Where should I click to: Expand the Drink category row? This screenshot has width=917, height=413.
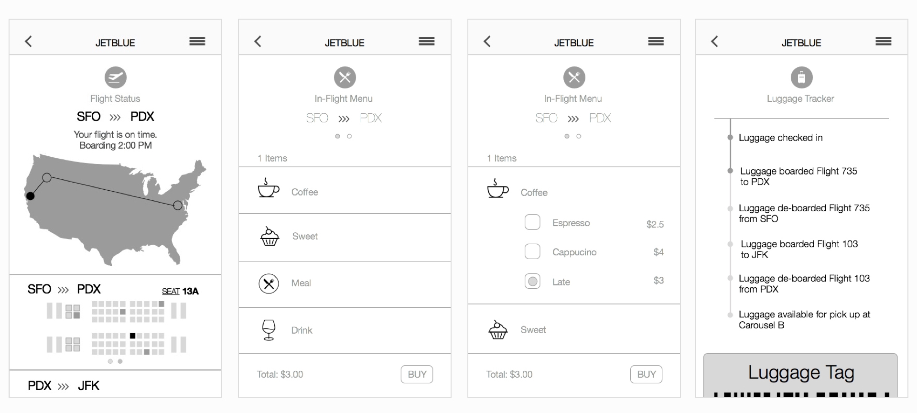(x=345, y=330)
